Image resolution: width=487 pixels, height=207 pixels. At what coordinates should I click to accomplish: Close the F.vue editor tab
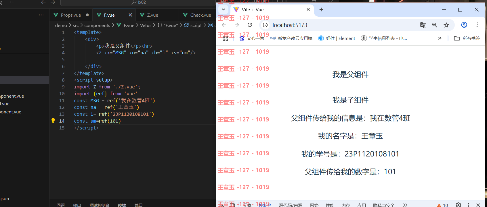tap(130, 15)
